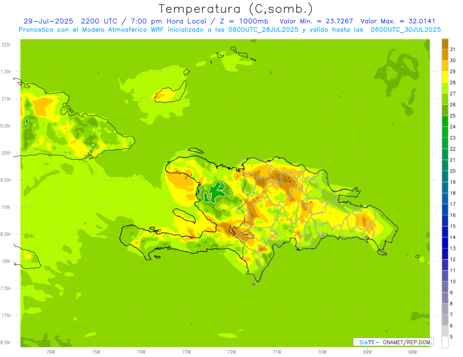Click the "24" colorbar label
The width and height of the screenshot is (463, 357).
453,127
